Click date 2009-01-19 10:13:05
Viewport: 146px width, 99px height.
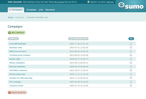pos(79,86)
